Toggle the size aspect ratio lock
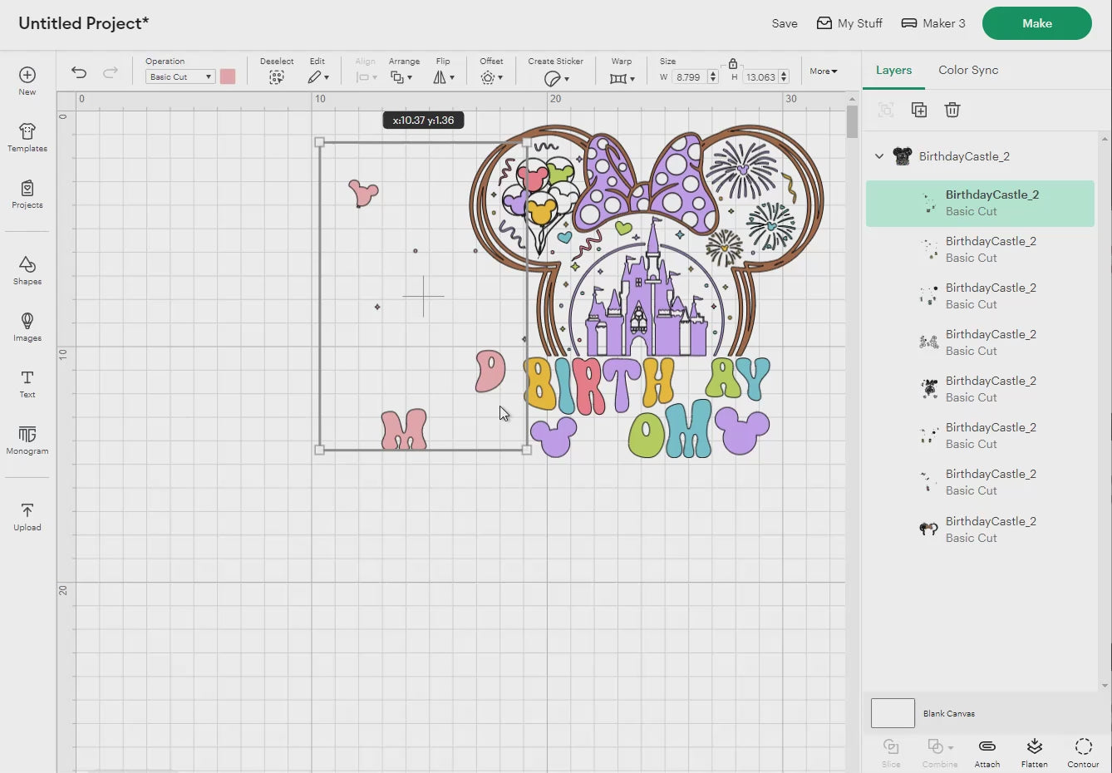This screenshot has width=1112, height=773. tap(732, 63)
